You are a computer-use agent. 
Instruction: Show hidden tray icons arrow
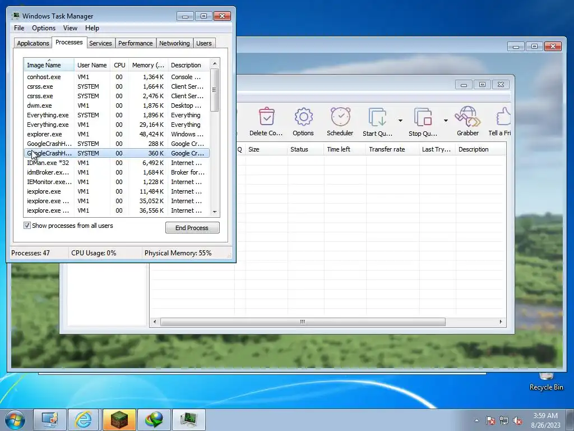click(476, 420)
